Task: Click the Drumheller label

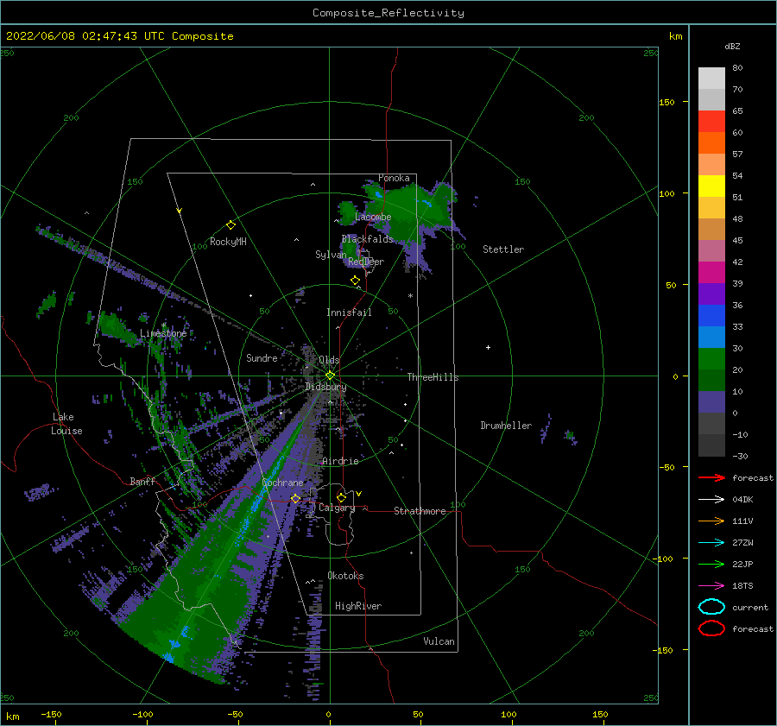Action: (x=506, y=426)
